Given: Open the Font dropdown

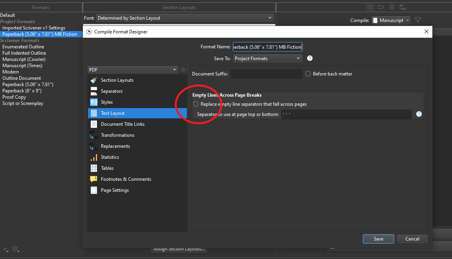Looking at the screenshot, I should tap(185, 18).
